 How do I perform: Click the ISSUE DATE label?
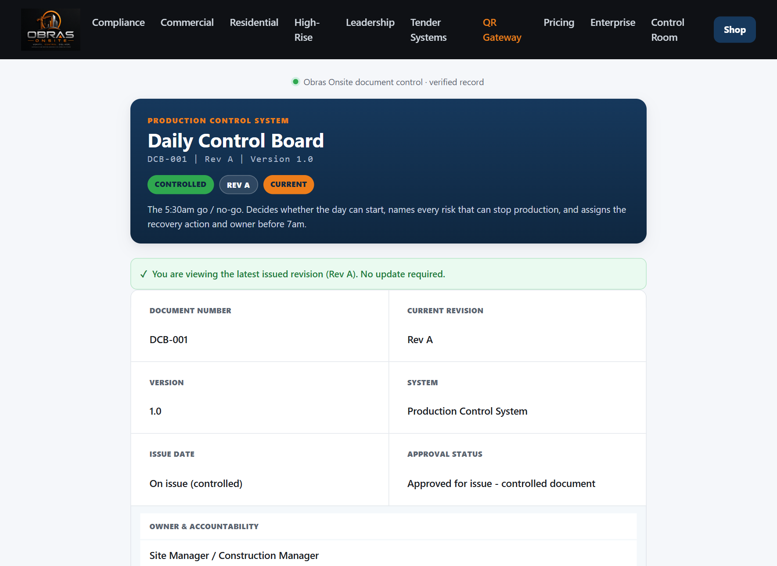click(x=172, y=454)
